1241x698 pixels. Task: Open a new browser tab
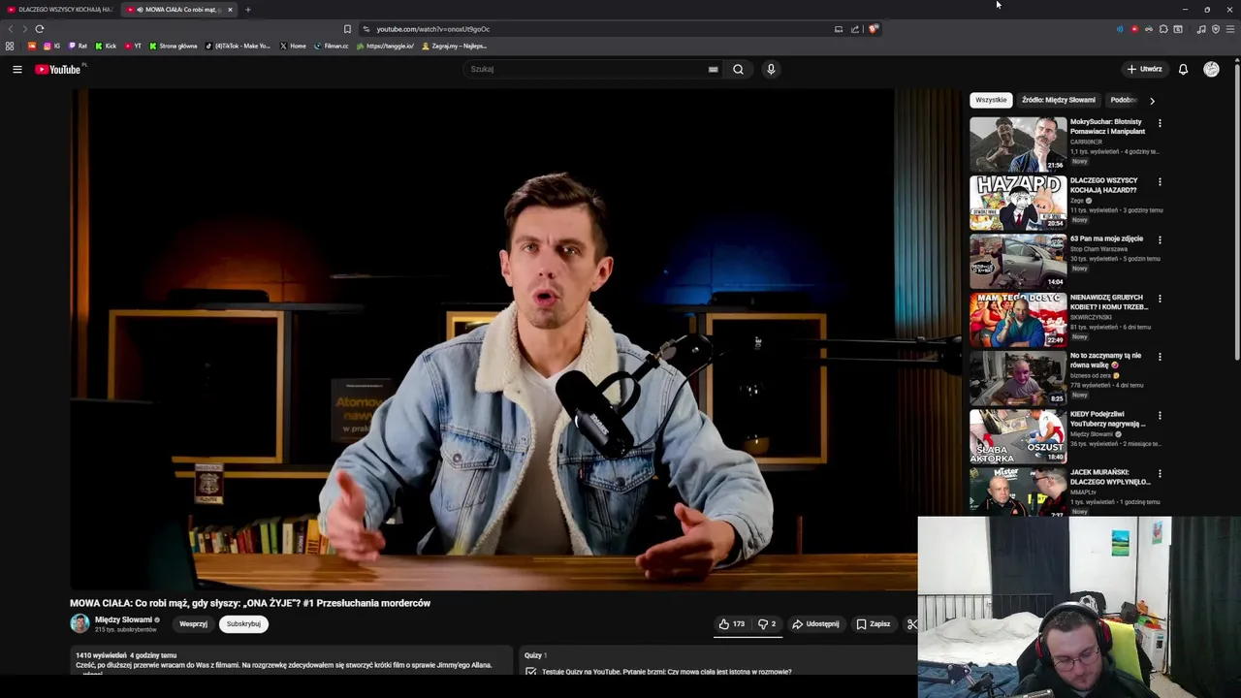247,10
